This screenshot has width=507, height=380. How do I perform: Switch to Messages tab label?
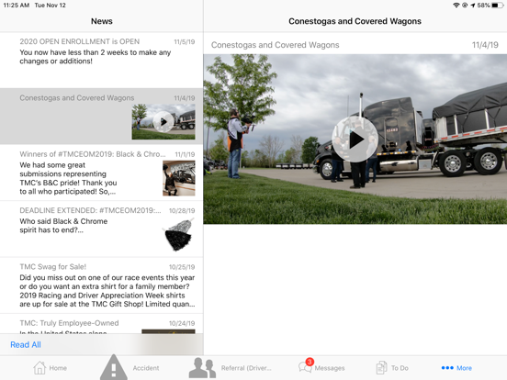coord(330,368)
